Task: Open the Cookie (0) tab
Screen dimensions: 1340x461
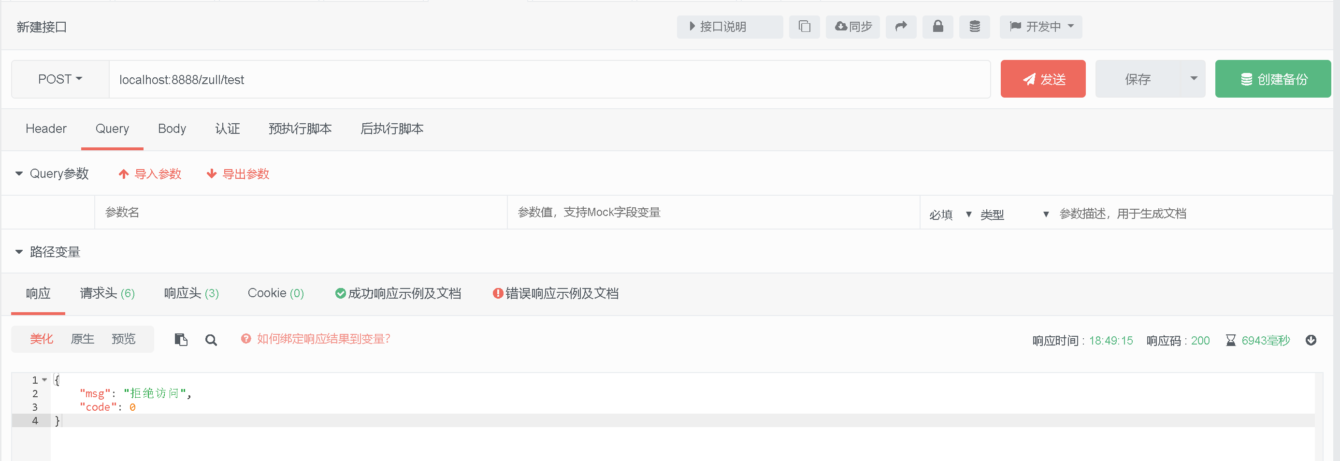Action: tap(276, 293)
